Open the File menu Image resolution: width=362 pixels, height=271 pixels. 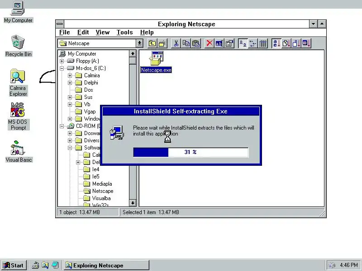tap(64, 32)
